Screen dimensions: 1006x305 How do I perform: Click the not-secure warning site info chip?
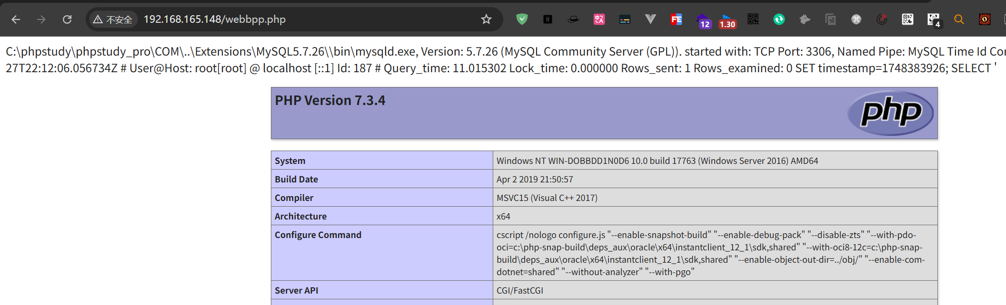click(113, 19)
